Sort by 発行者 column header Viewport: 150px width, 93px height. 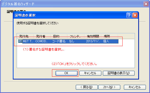coord(42,36)
